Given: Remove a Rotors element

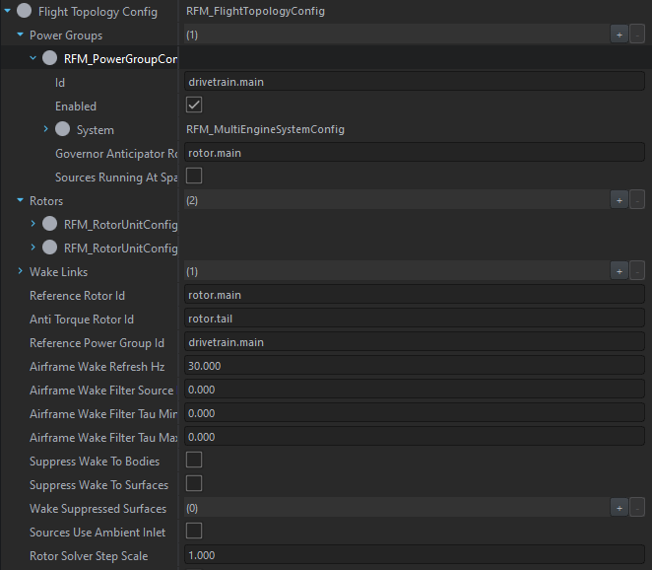Looking at the screenshot, I should [637, 201].
